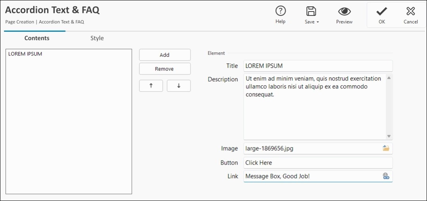
Task: Expand the Save dropdown arrow
Action: [x=318, y=22]
